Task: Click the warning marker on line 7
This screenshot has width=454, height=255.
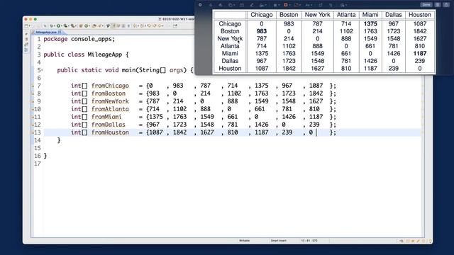Action: [x=33, y=86]
